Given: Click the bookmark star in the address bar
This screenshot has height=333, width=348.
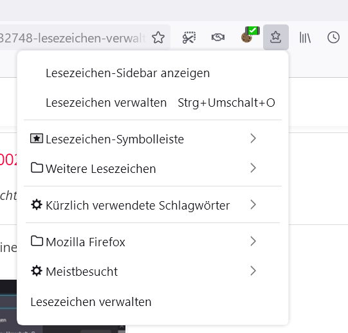Looking at the screenshot, I should (158, 37).
